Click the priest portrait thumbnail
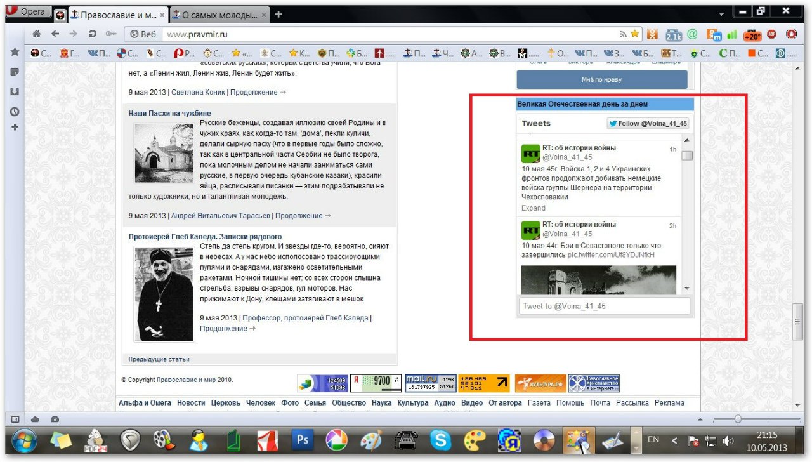This screenshot has height=462, width=812. (x=164, y=294)
